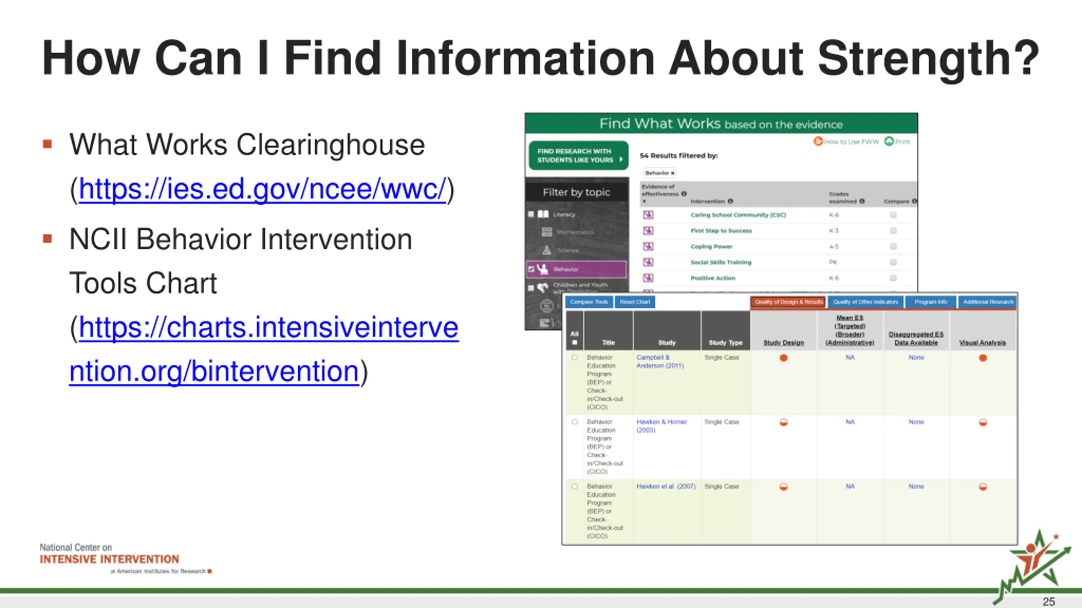Click Hawken & Horner visual analysis half bubble
The image size is (1082, 608).
click(983, 422)
